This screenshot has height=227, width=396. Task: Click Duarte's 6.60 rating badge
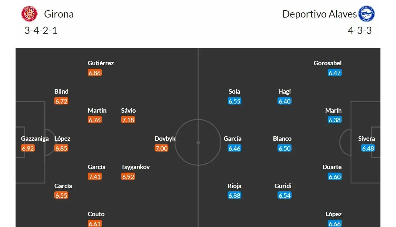[335, 177]
